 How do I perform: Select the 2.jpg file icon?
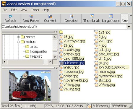tap(96, 37)
